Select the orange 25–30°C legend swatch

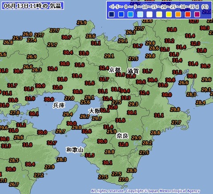click(x=178, y=14)
